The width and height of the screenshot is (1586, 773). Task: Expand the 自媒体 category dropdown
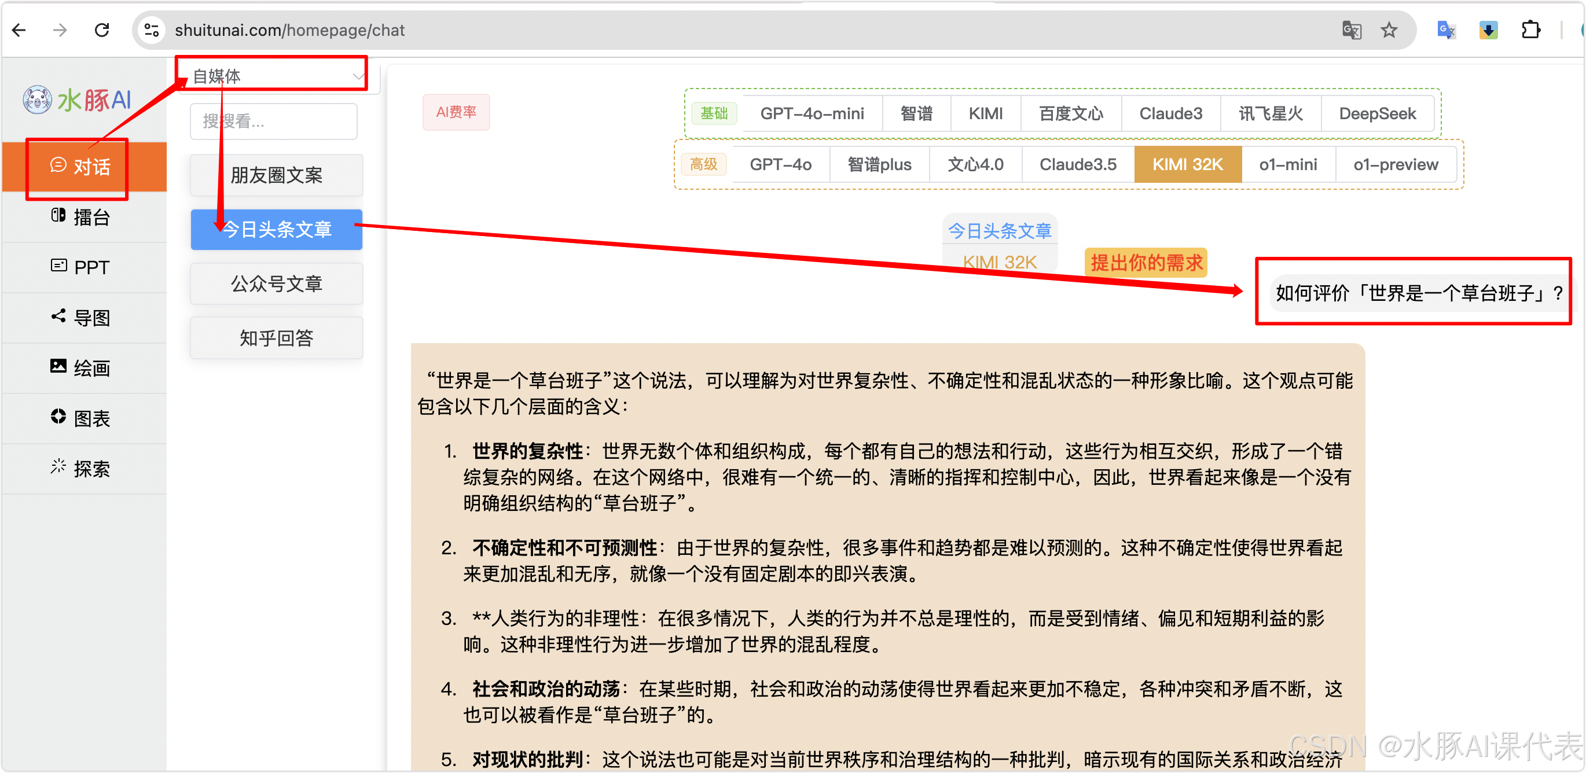(x=277, y=76)
